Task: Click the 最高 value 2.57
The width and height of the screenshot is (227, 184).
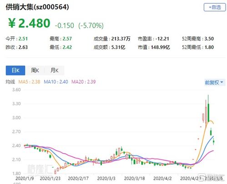Action: 67,39
